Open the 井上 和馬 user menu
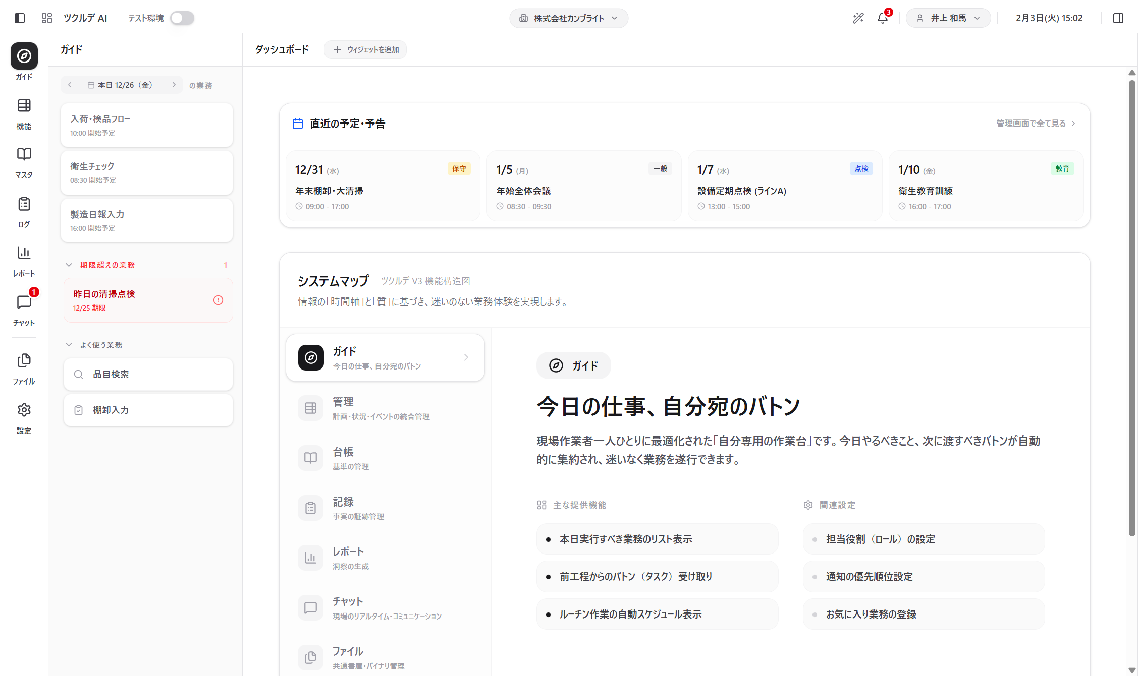 click(x=948, y=18)
